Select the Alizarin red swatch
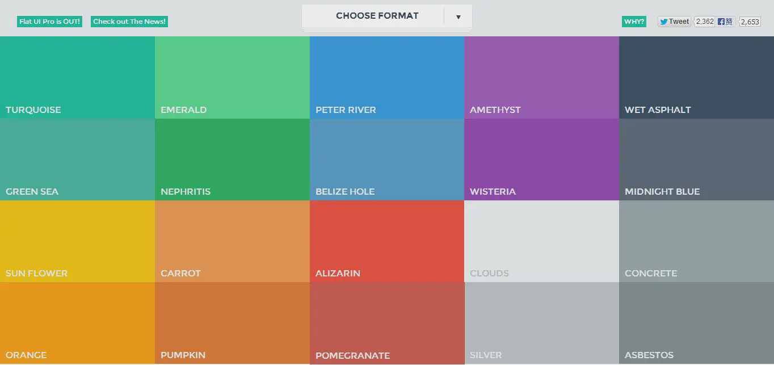 pos(387,241)
